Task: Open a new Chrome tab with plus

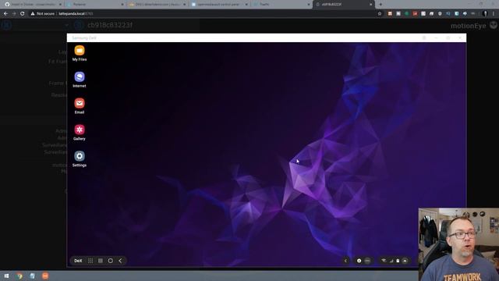Action: 380,5
